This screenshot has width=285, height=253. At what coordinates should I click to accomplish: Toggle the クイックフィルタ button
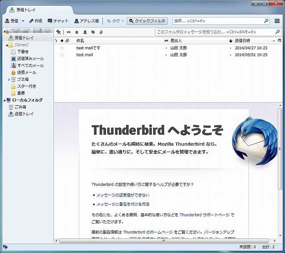(x=147, y=21)
